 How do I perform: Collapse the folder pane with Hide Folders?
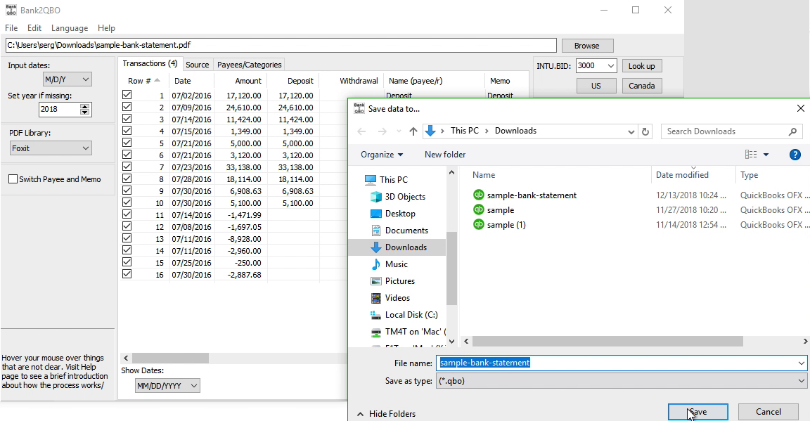coord(387,414)
